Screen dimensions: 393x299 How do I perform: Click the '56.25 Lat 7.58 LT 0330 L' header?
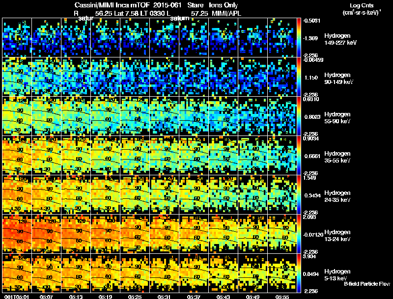click(133, 13)
